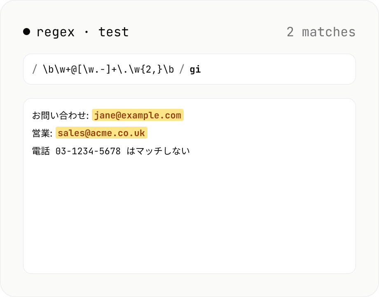Click inside the \w{2,} quantifier of the pattern
This screenshot has height=297, width=379.
click(x=148, y=69)
